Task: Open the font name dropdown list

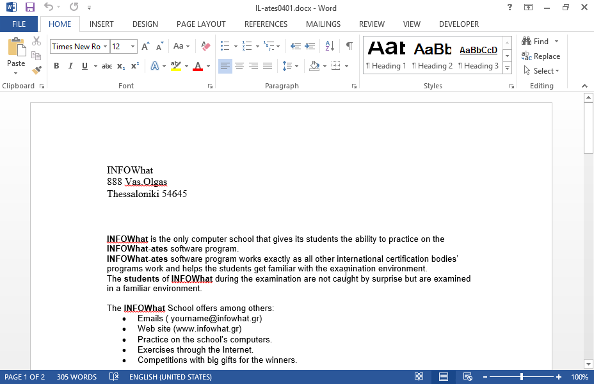Action: (106, 47)
